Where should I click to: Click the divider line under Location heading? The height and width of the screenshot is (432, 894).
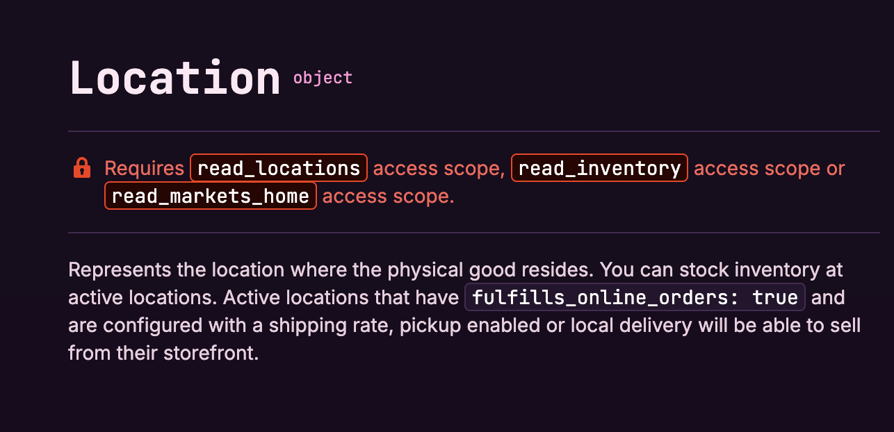pyautogui.click(x=474, y=131)
